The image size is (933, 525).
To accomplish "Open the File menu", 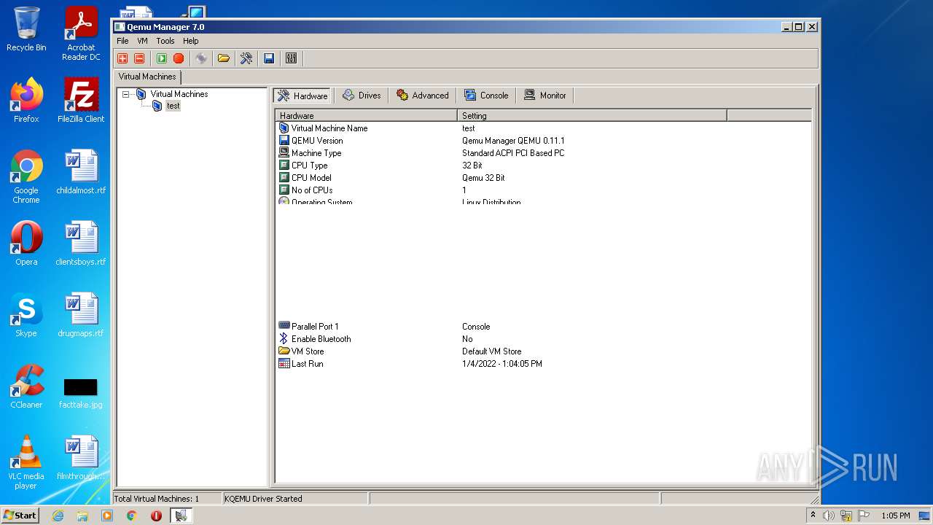I will [122, 41].
